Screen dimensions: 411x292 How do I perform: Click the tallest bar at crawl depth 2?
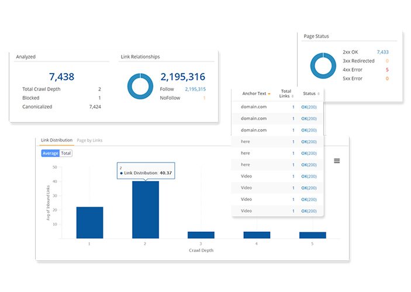pyautogui.click(x=145, y=209)
